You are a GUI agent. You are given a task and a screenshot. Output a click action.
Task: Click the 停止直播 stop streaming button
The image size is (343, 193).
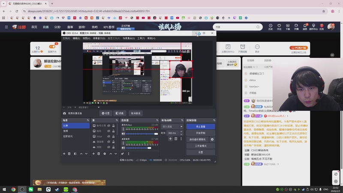coord(201,127)
